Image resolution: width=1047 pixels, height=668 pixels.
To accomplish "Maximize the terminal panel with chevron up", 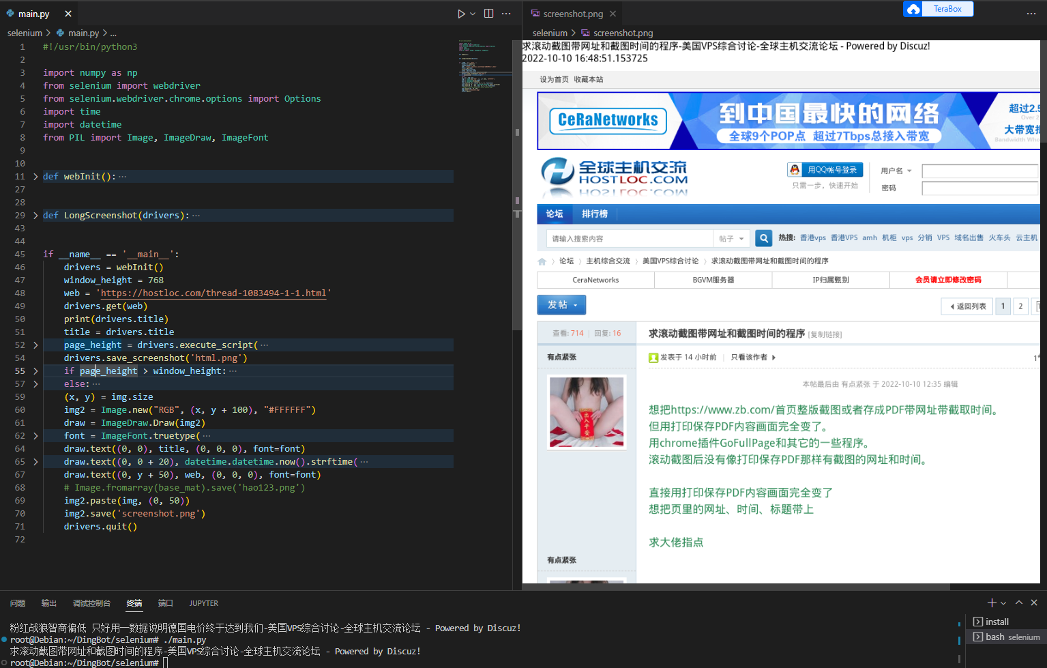I will tap(1019, 602).
